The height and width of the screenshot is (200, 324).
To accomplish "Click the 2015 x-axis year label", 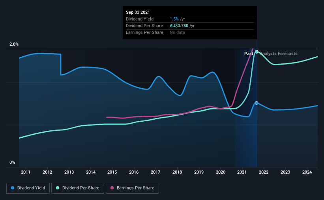I will tap(112, 172).
